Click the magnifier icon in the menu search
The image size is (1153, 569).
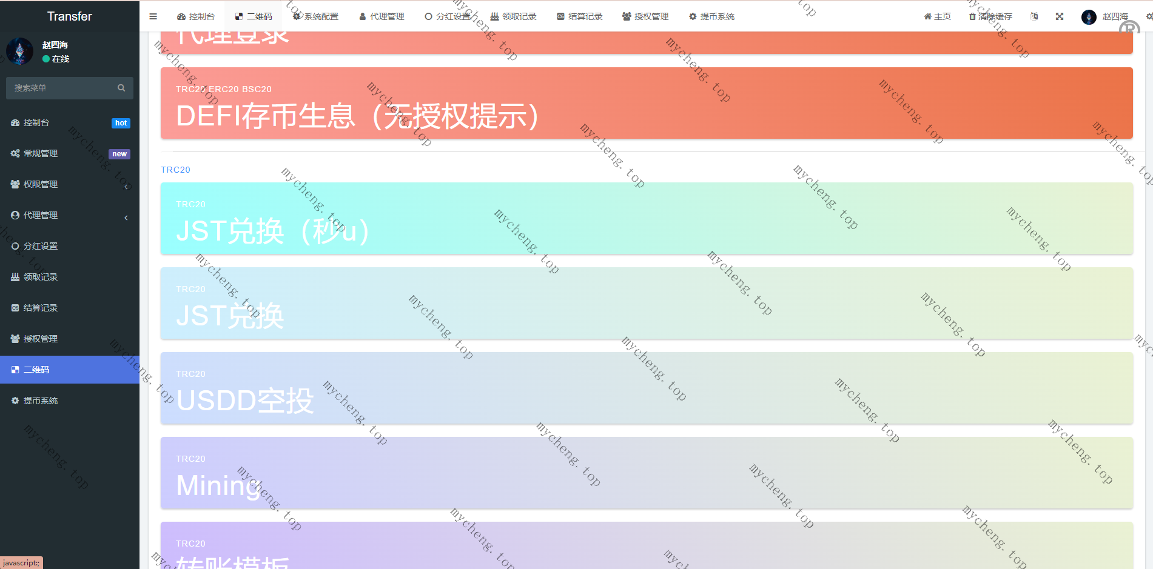click(121, 88)
